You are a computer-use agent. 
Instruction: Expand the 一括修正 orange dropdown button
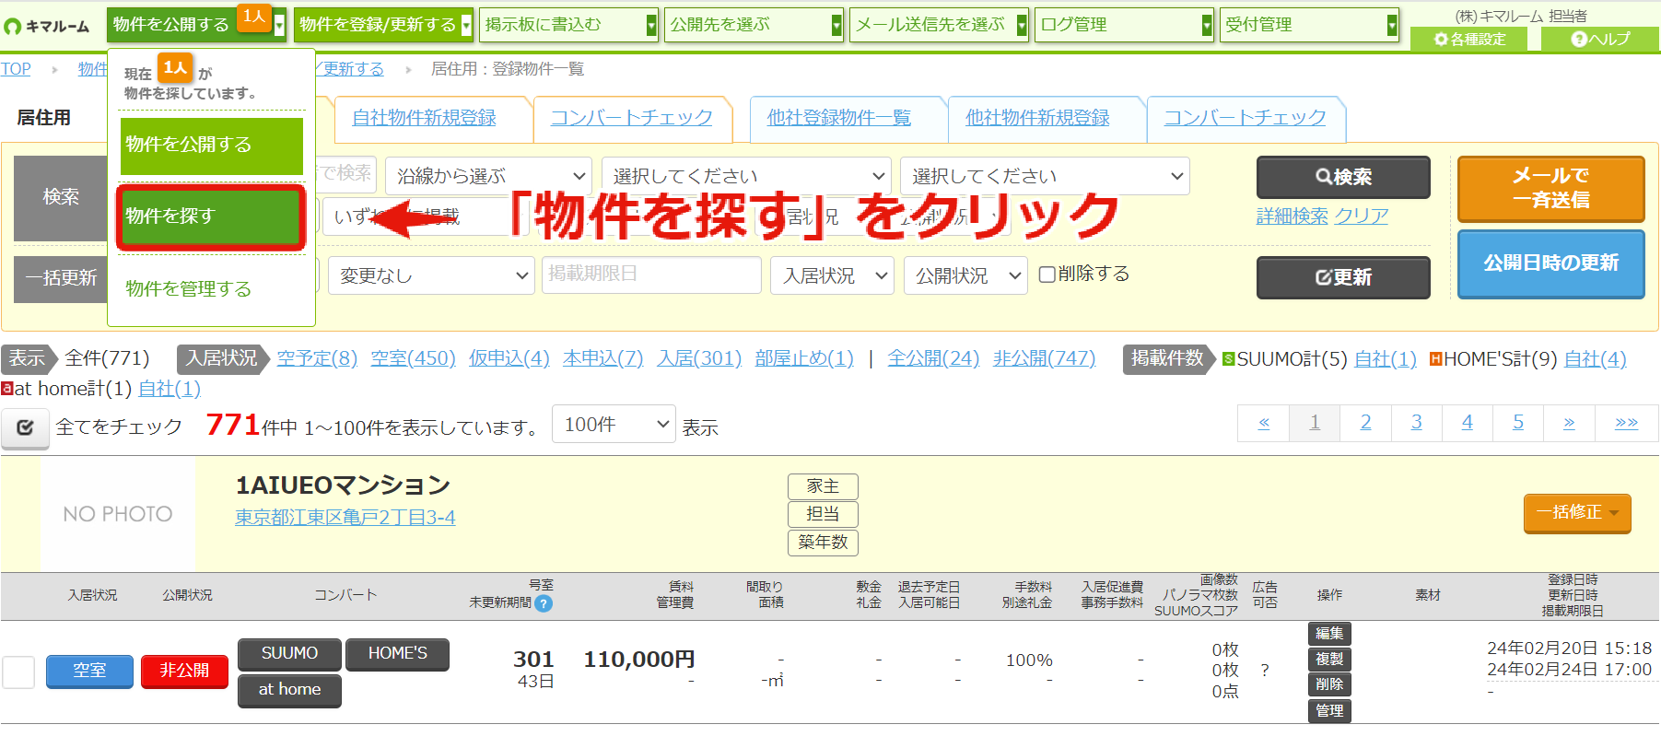(1577, 512)
